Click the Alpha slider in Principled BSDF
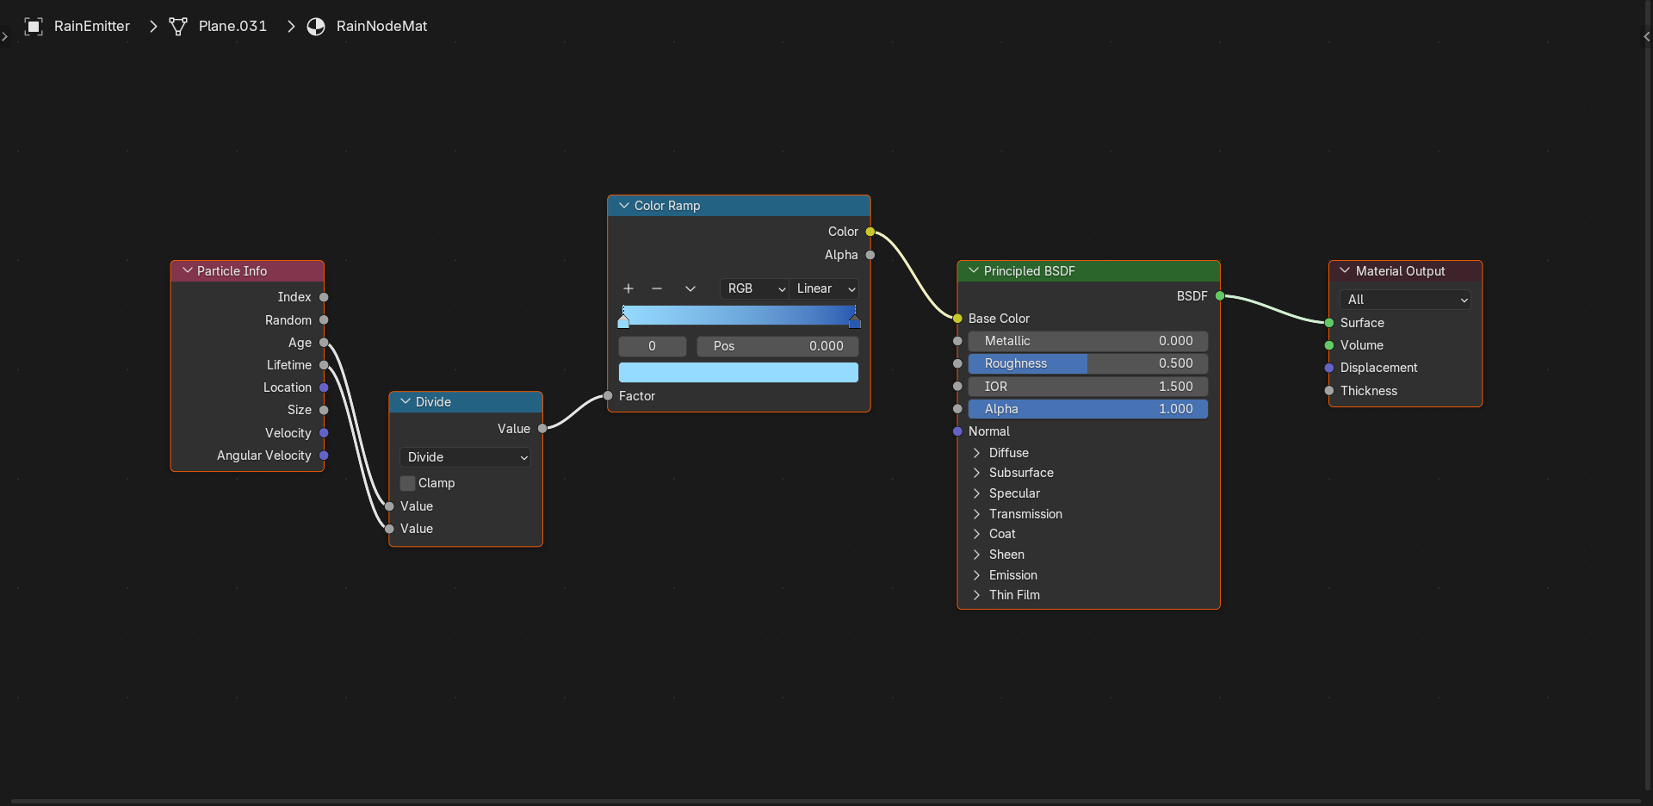 coord(1088,409)
